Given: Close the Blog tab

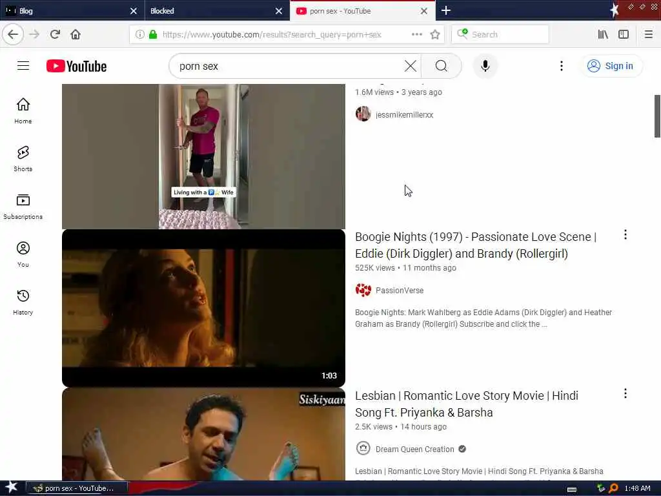Looking at the screenshot, I should pyautogui.click(x=134, y=11).
